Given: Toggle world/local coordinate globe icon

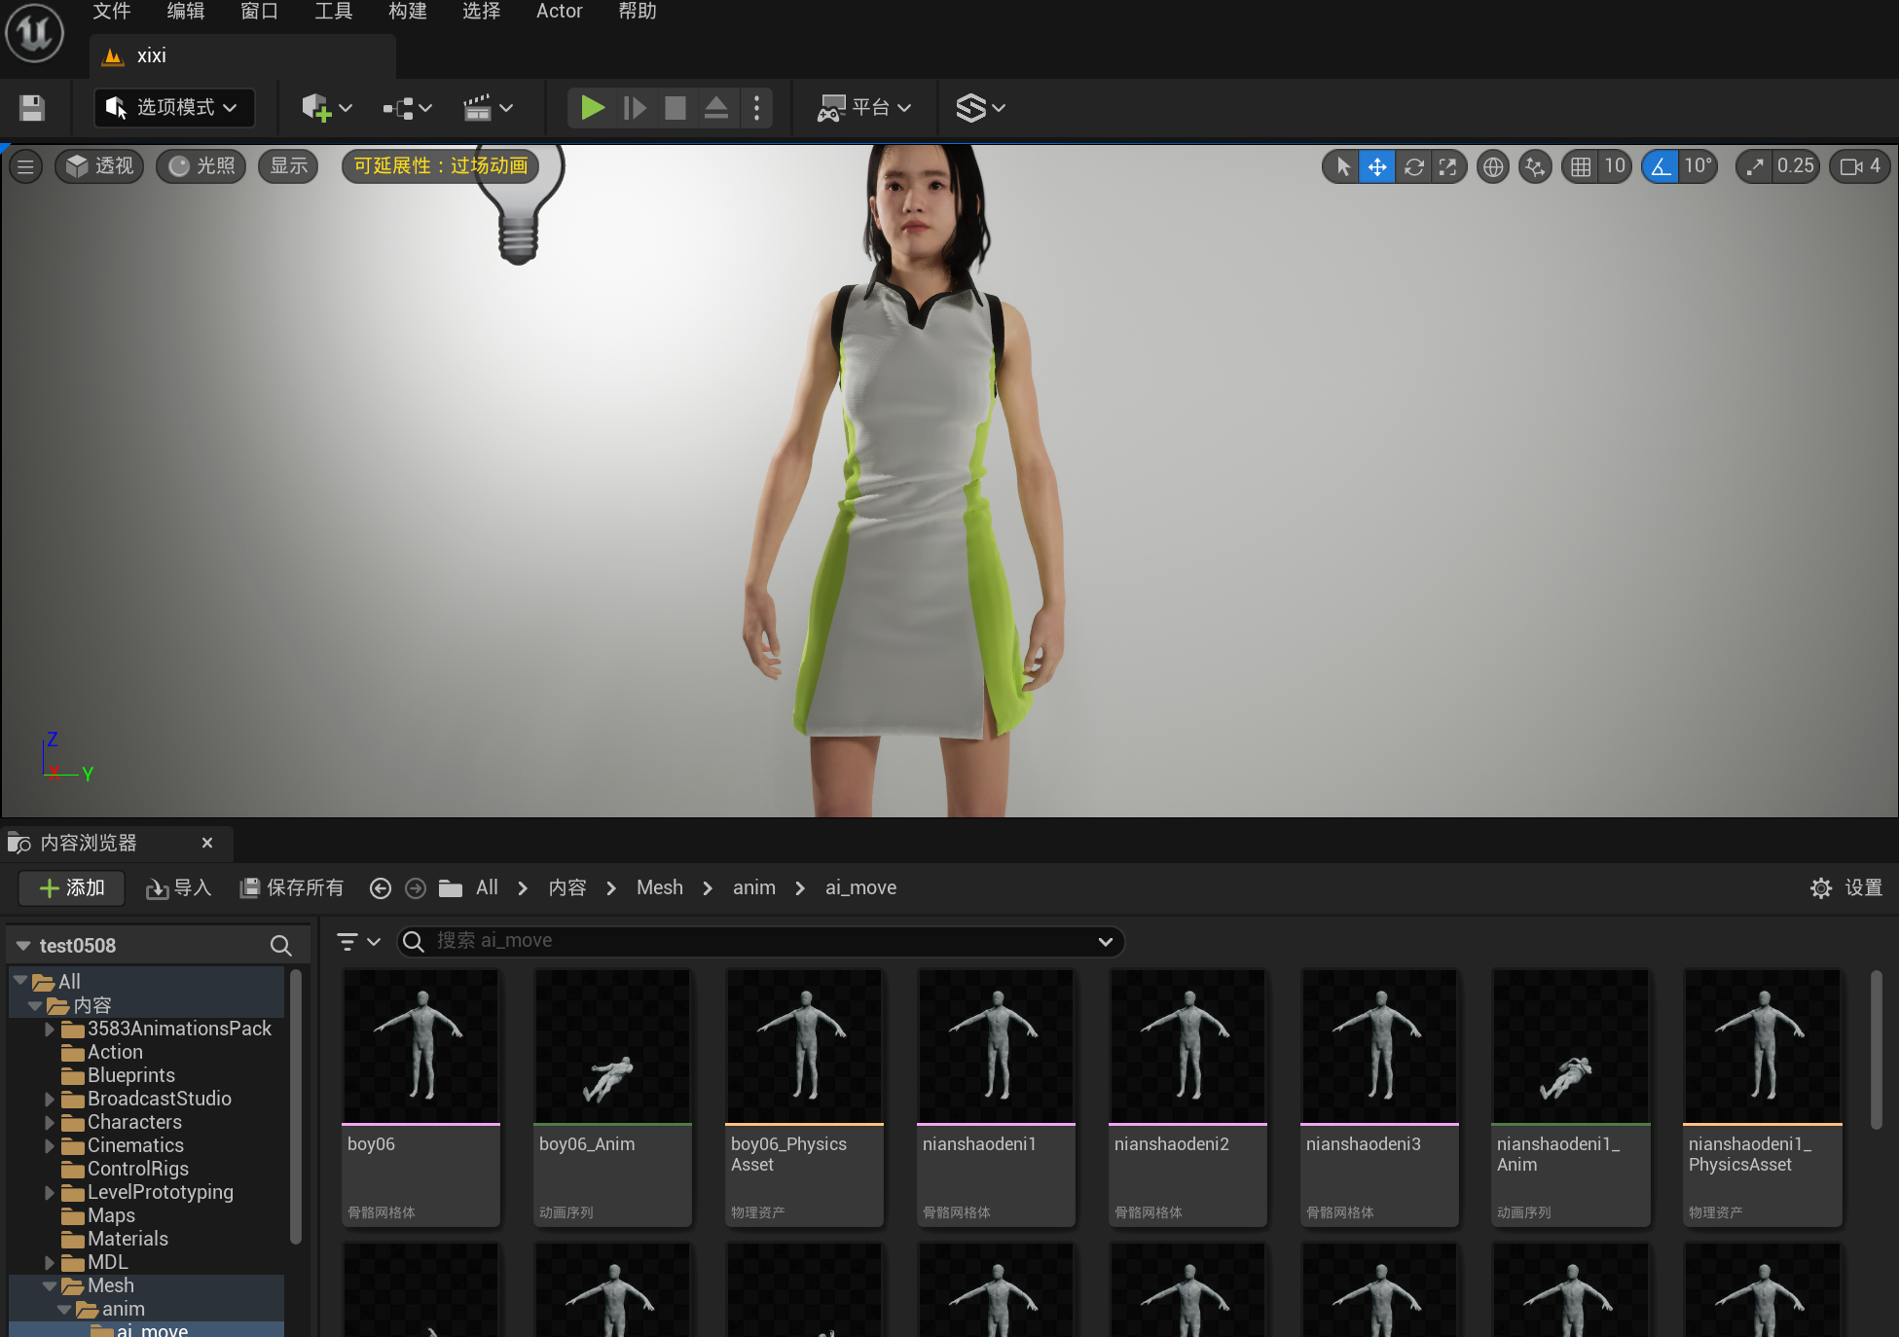Looking at the screenshot, I should click(1492, 166).
